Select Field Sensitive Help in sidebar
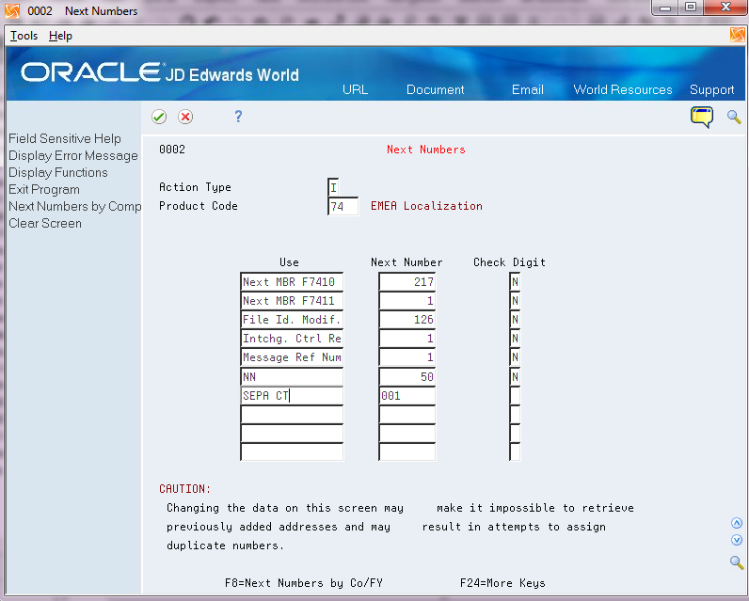The height and width of the screenshot is (601, 749). pyautogui.click(x=65, y=138)
